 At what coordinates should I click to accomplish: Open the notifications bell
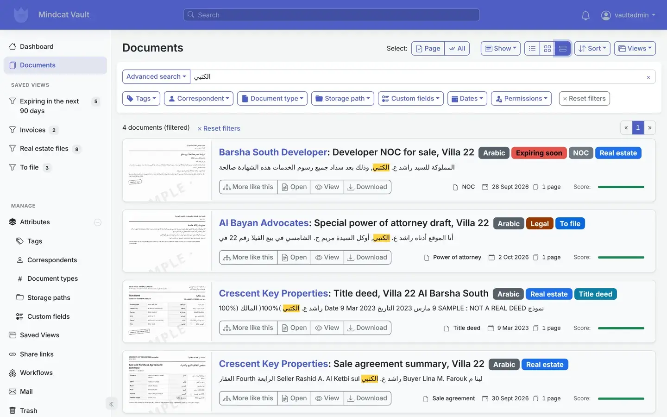click(x=585, y=15)
